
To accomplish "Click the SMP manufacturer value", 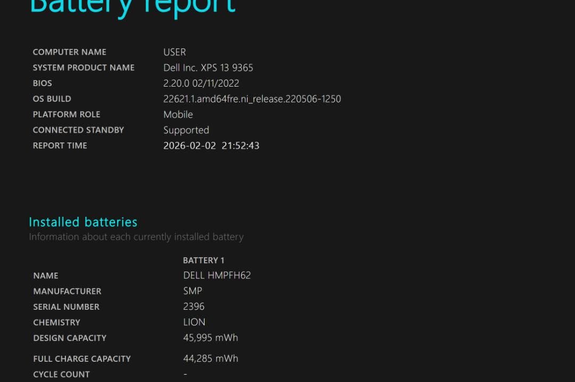I will 192,291.
